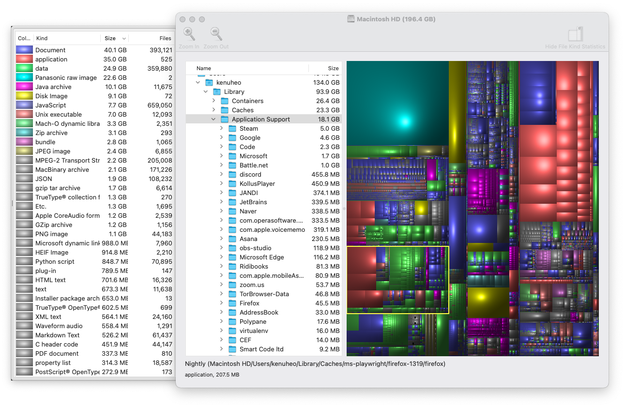Expand the AddressBook folder
625x408 pixels.
tap(221, 313)
